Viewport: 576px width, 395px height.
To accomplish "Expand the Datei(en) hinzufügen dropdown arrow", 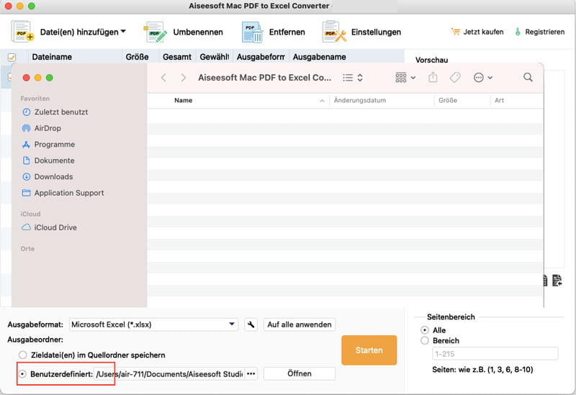I will click(123, 32).
